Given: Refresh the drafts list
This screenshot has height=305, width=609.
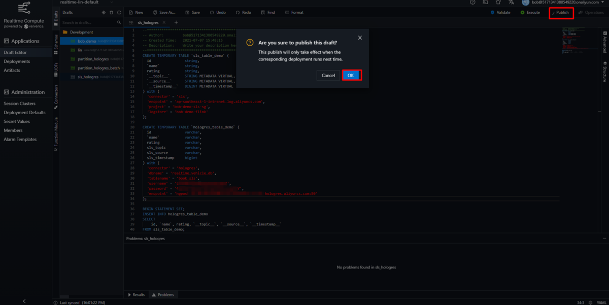Looking at the screenshot, I should click(119, 12).
